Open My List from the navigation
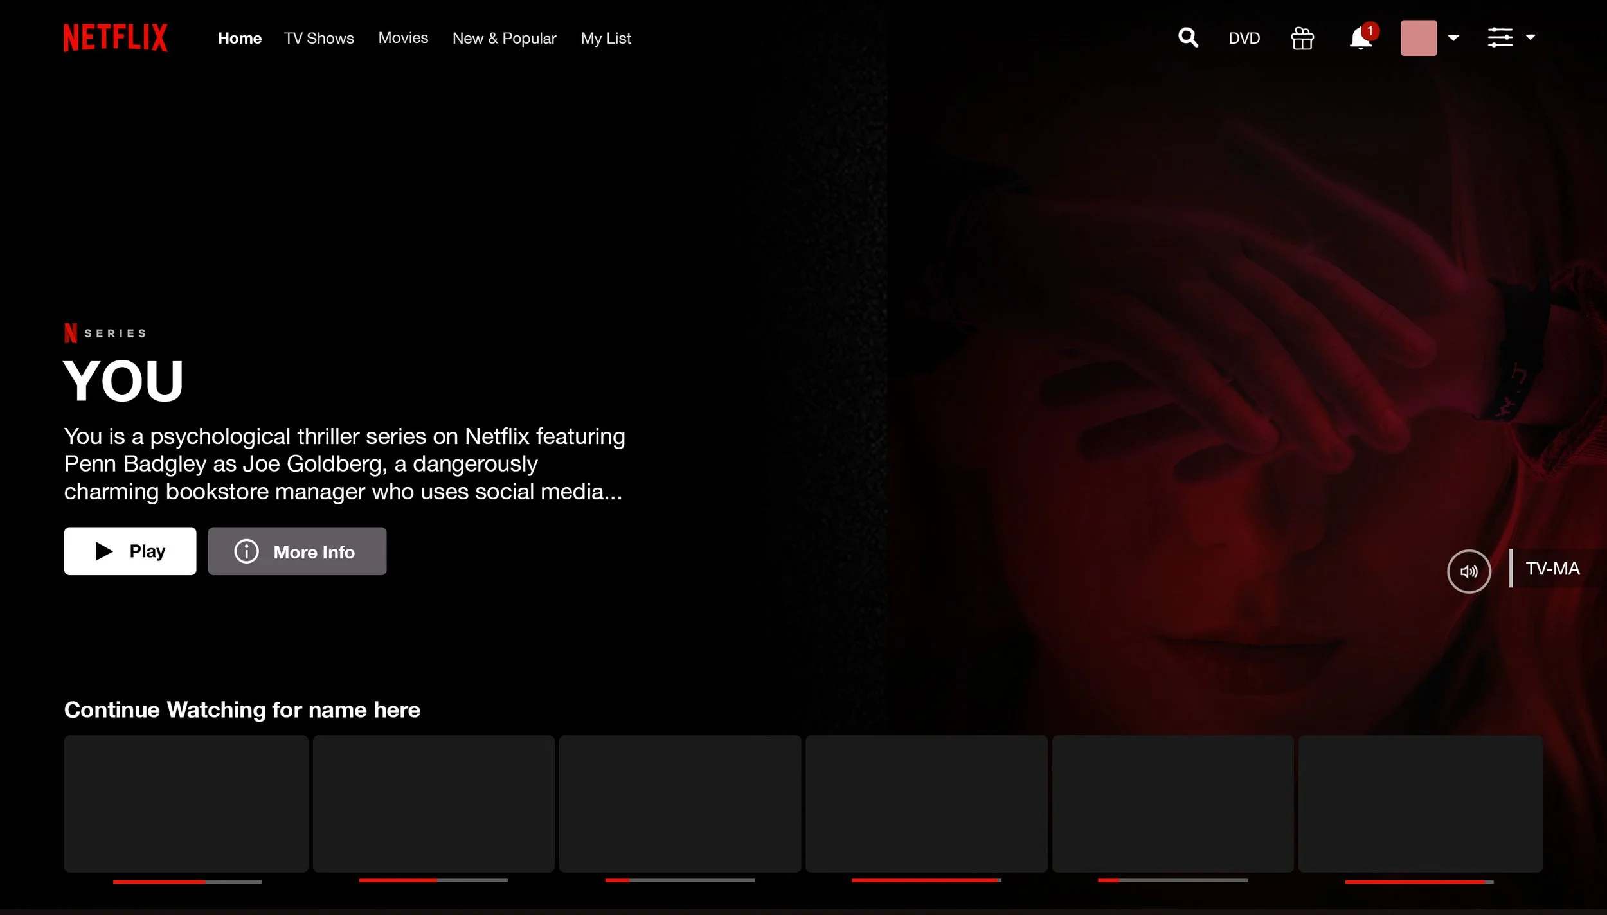Image resolution: width=1607 pixels, height=915 pixels. [x=605, y=38]
